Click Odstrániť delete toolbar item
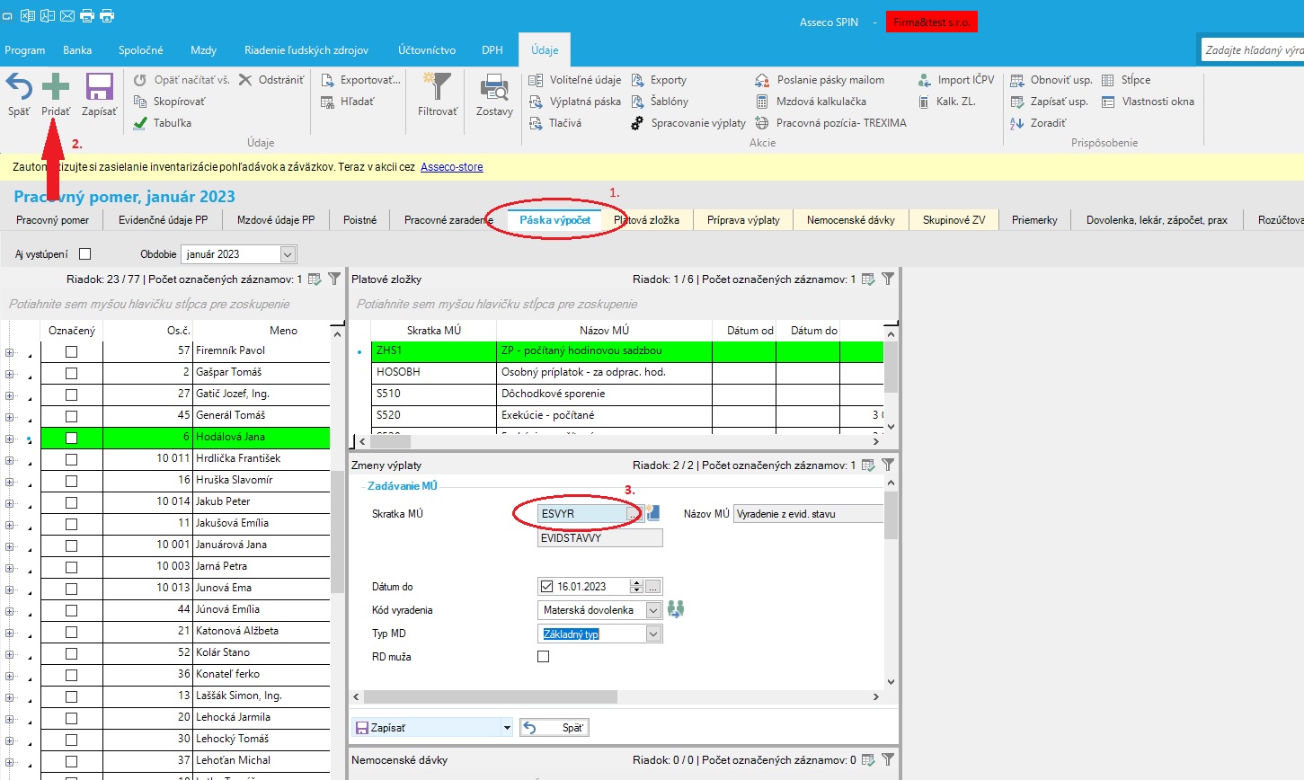This screenshot has height=780, width=1304. coord(273,80)
